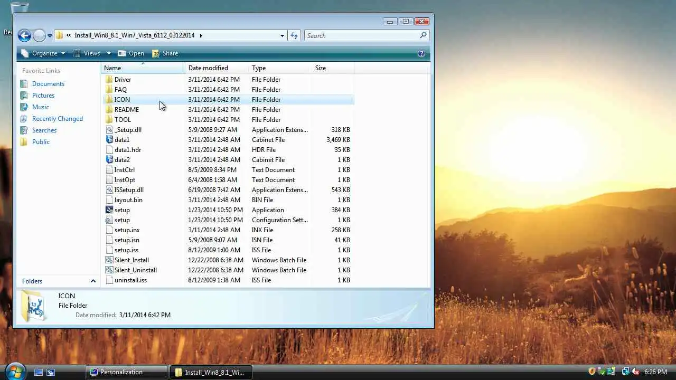Select the data2 cabinet file icon

[109, 160]
